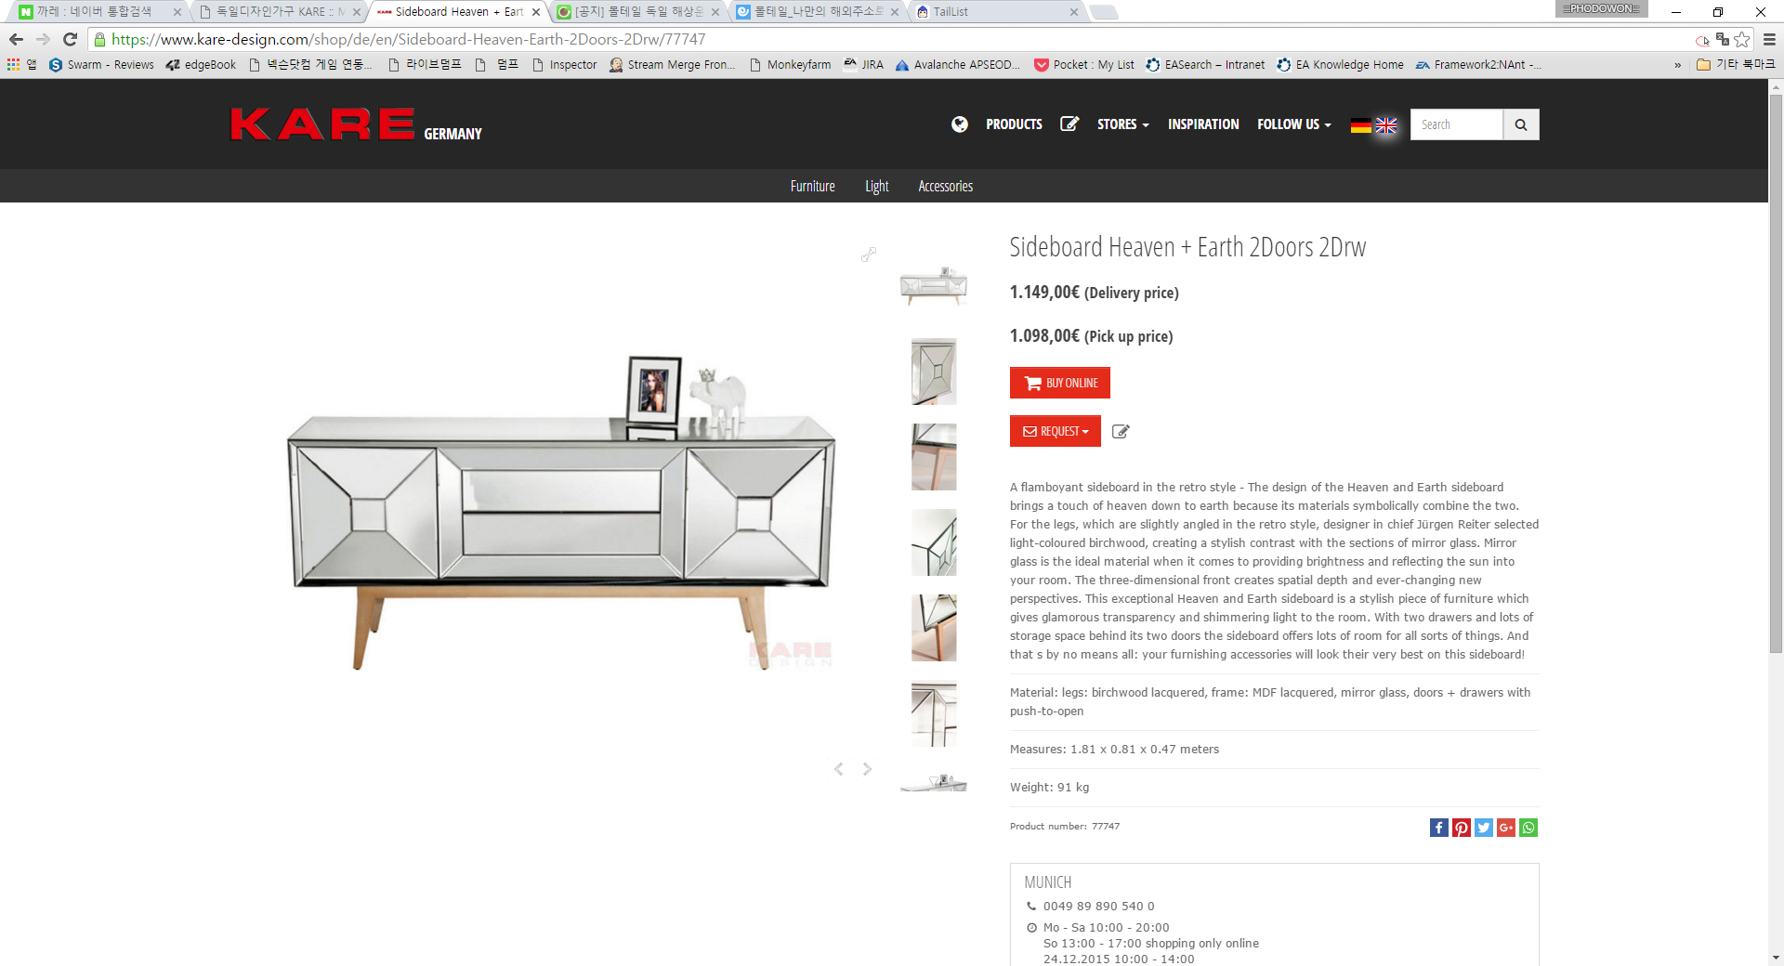Switch site language to English flag
Image resolution: width=1784 pixels, height=966 pixels.
pos(1386,125)
